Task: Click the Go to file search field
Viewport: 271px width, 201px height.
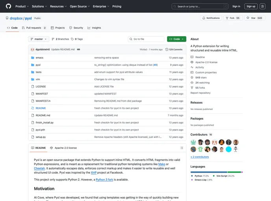Action: [146, 39]
